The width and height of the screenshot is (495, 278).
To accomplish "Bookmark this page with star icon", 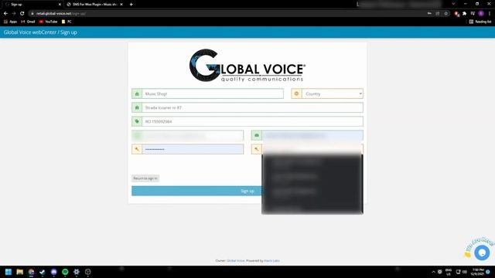I will coord(445,14).
